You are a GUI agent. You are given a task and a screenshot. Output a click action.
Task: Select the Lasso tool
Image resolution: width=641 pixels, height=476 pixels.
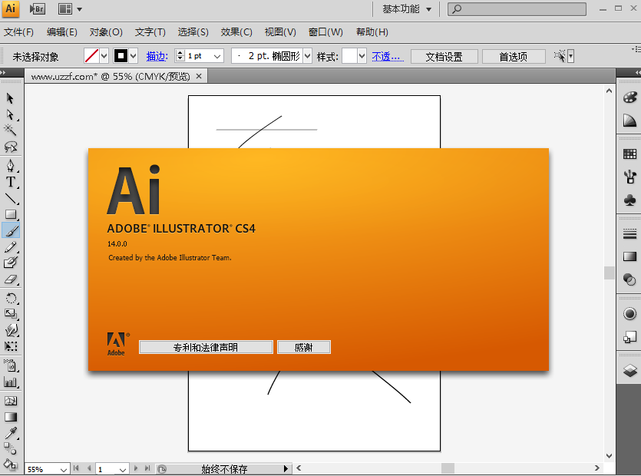coord(10,147)
